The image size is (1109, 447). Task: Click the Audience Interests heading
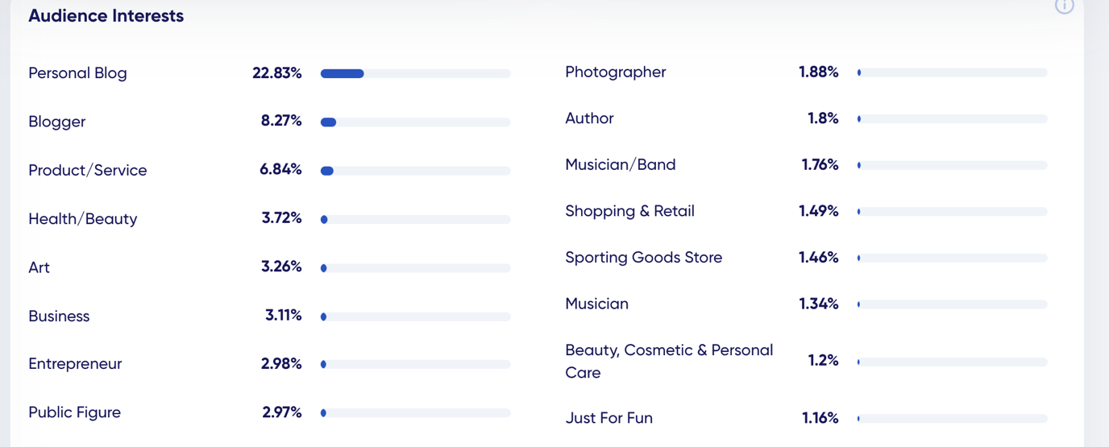[x=106, y=16]
